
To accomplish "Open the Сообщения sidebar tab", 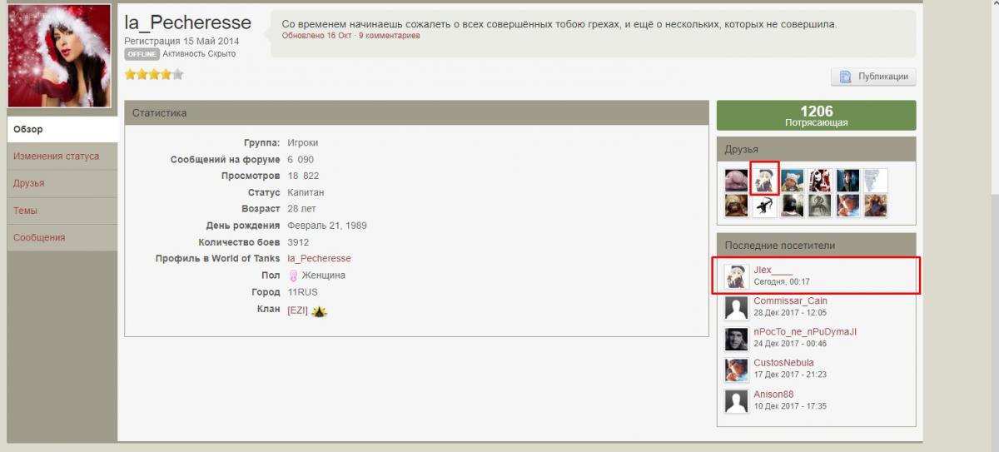I will (62, 237).
